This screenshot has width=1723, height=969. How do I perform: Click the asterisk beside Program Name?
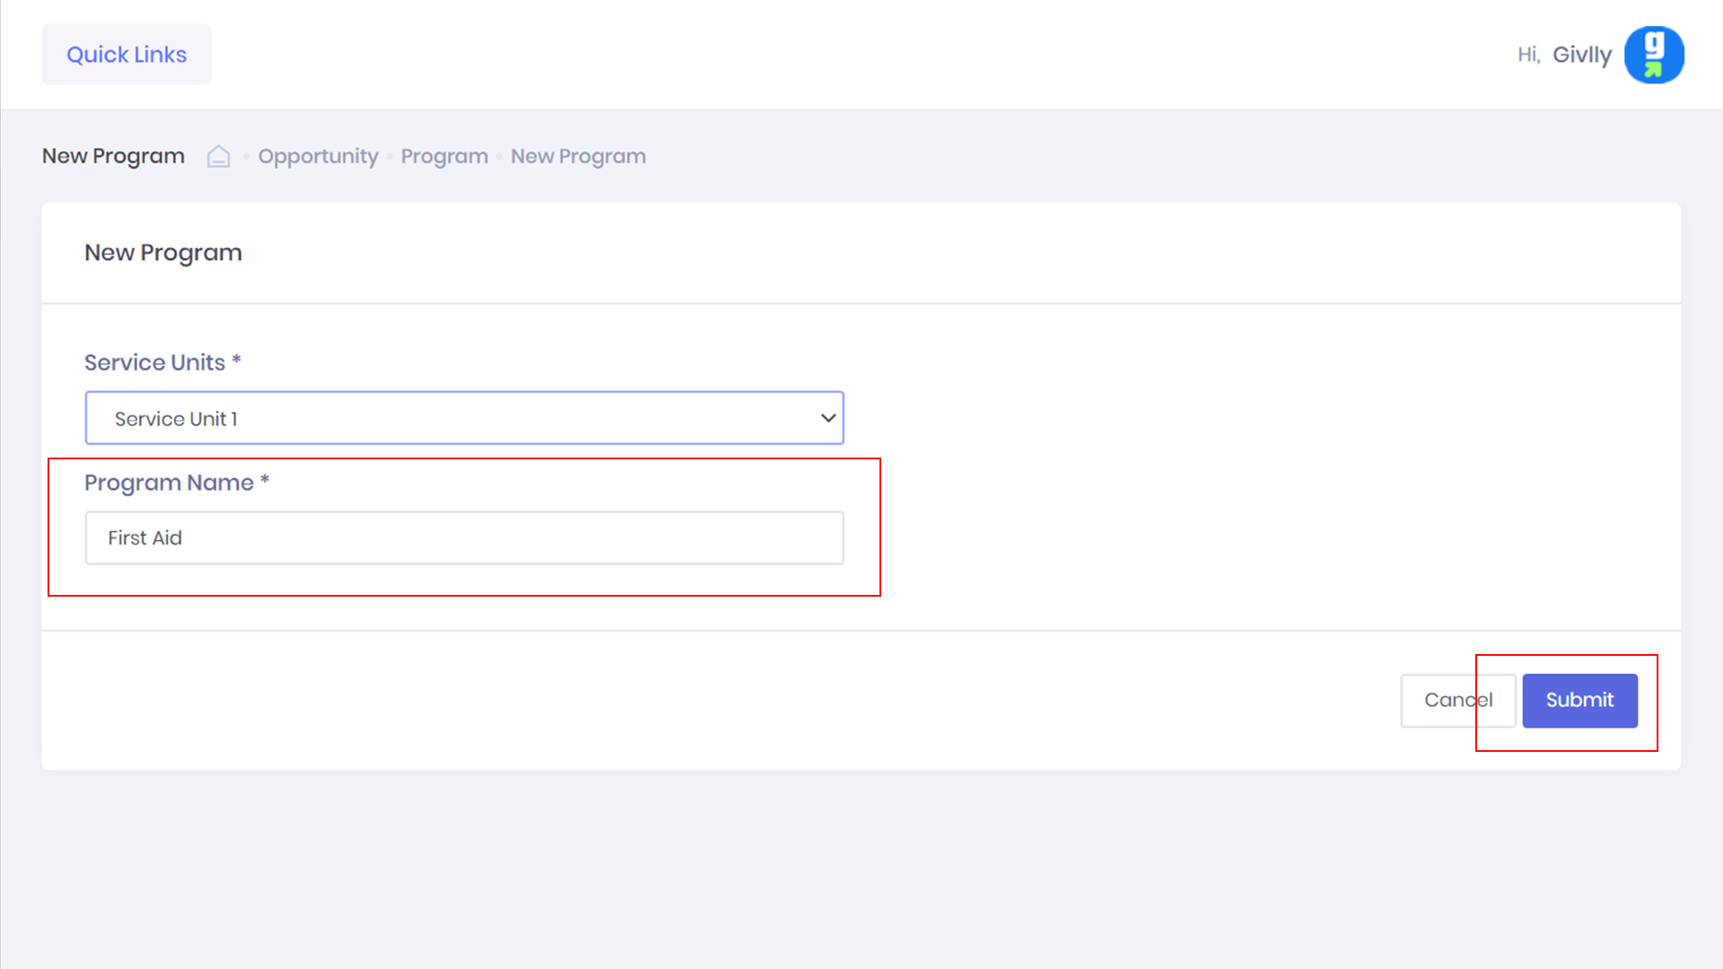tap(265, 481)
